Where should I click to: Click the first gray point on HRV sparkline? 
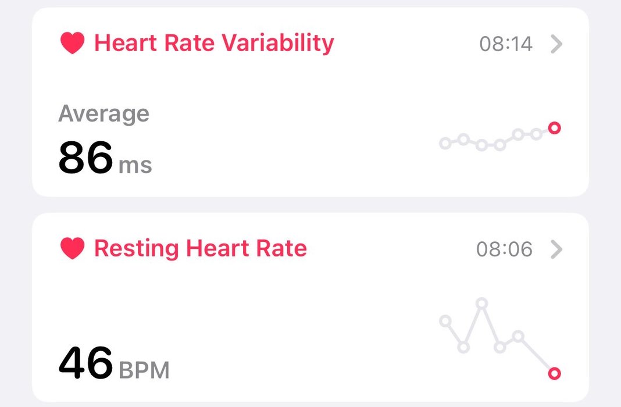tap(445, 142)
